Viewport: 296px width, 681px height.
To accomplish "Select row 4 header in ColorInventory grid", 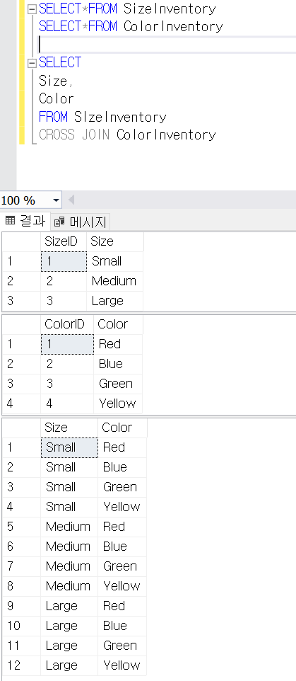I will [x=21, y=404].
